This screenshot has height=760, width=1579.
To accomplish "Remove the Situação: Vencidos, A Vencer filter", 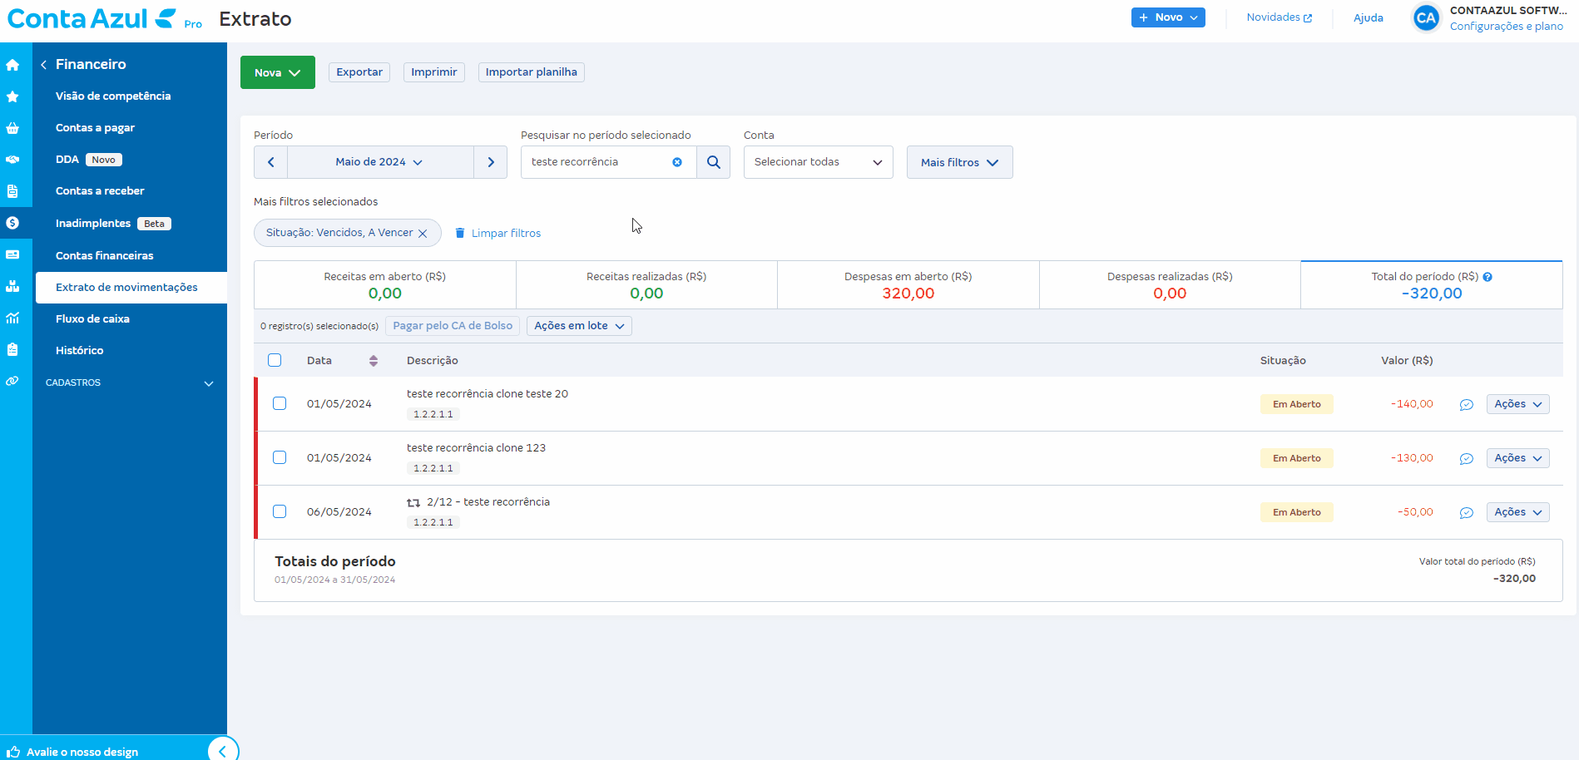I will tap(423, 234).
